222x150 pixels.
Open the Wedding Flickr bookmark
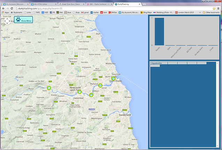point(163,13)
